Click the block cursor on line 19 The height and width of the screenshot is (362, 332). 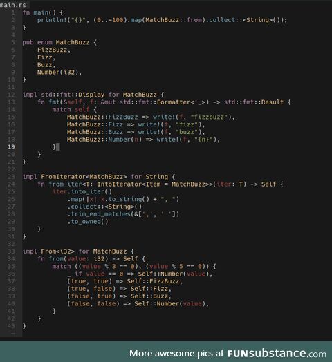point(58,147)
